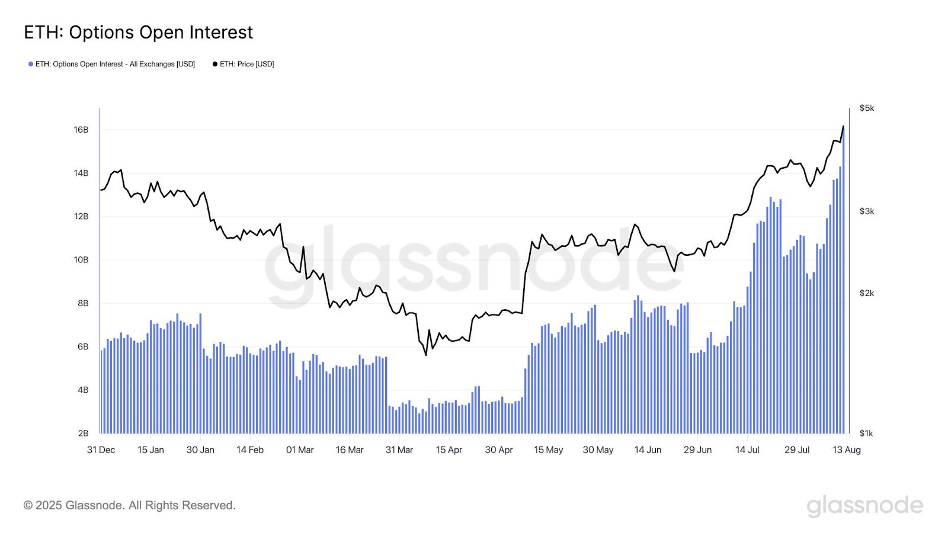
Task: Select the 14 Jul x-axis tick label
Action: 747,450
